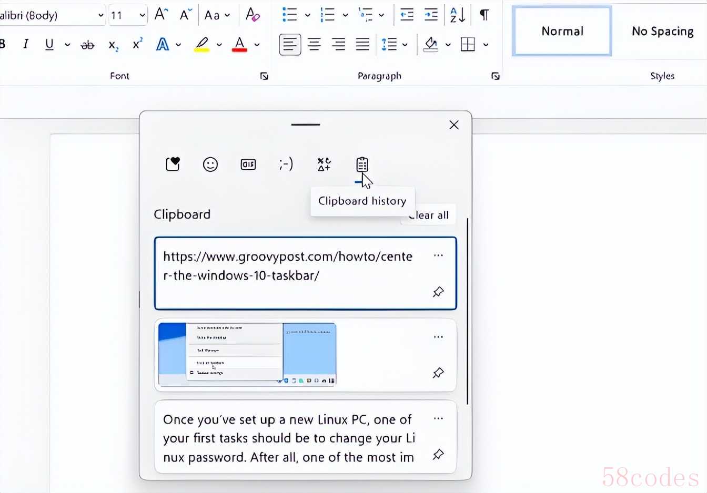This screenshot has height=493, width=707.
Task: Pin the screenshot clipboard item
Action: [438, 373]
